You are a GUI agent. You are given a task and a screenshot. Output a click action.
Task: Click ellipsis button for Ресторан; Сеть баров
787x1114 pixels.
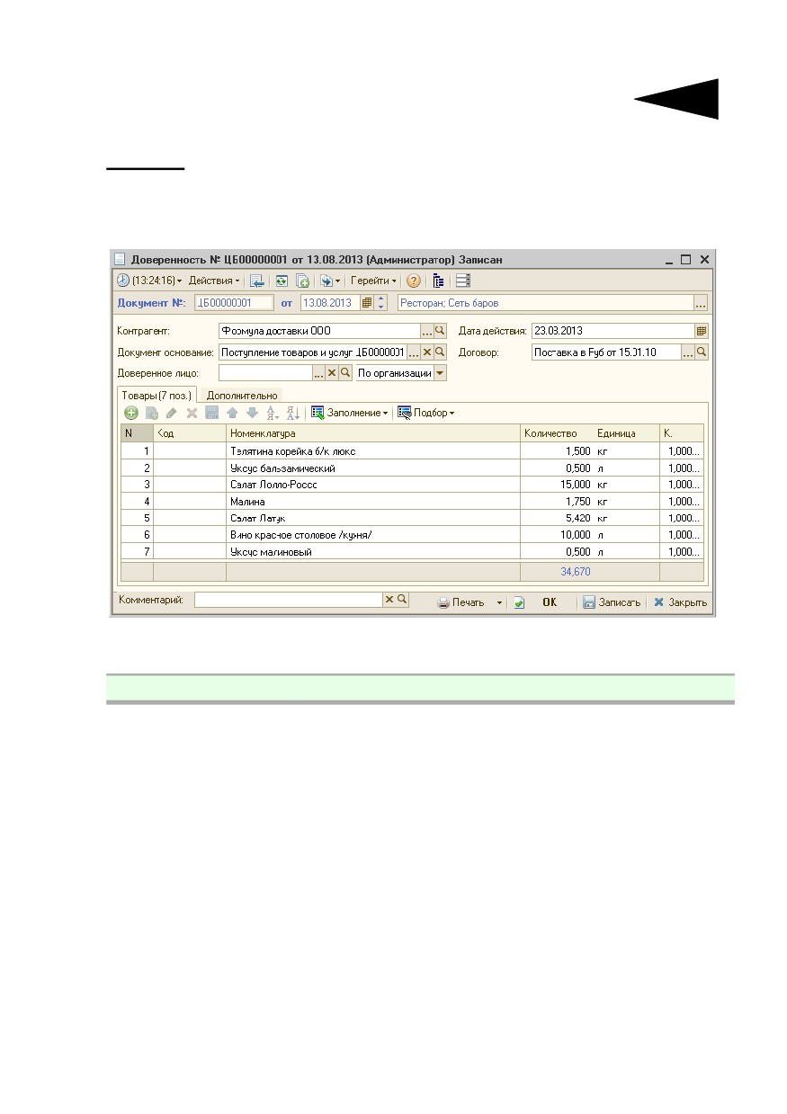[701, 303]
